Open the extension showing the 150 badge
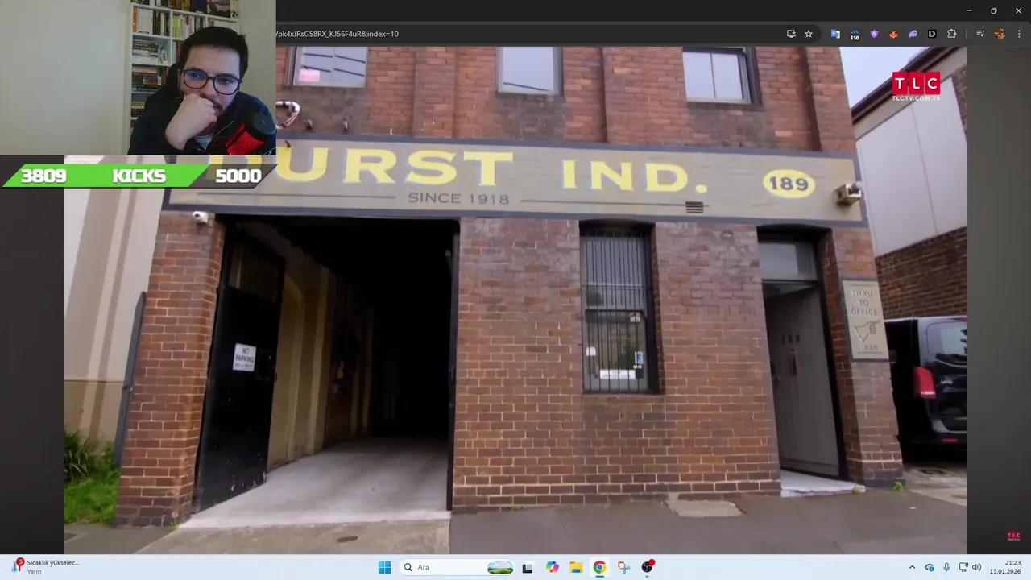The width and height of the screenshot is (1031, 580). (x=855, y=34)
